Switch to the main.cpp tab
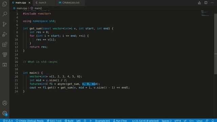This screenshot has height=122, width=217. [x=21, y=3]
